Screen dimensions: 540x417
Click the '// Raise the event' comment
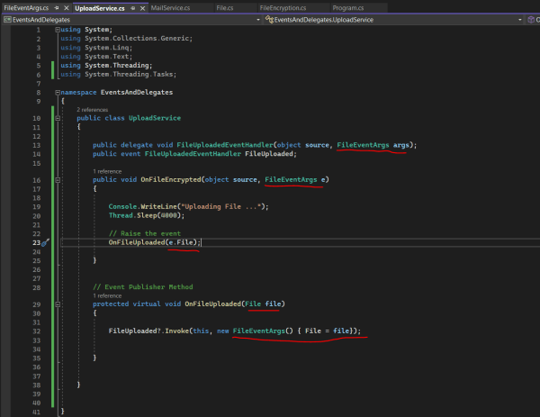(145, 233)
